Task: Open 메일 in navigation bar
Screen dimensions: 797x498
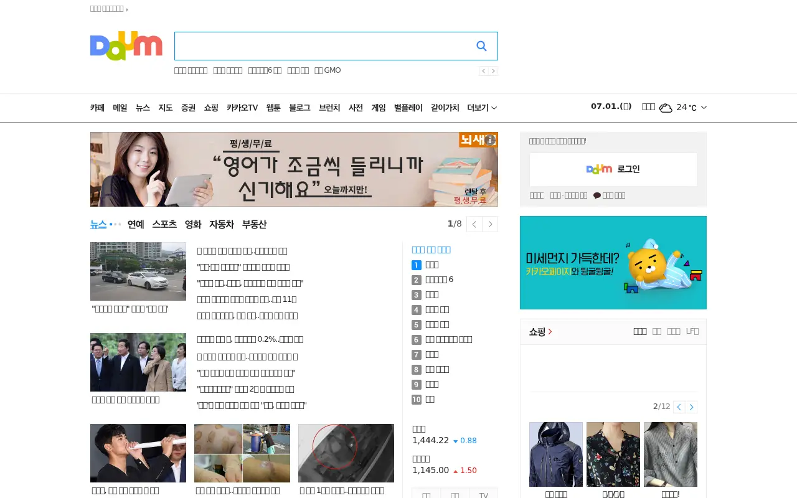Action: [120, 108]
